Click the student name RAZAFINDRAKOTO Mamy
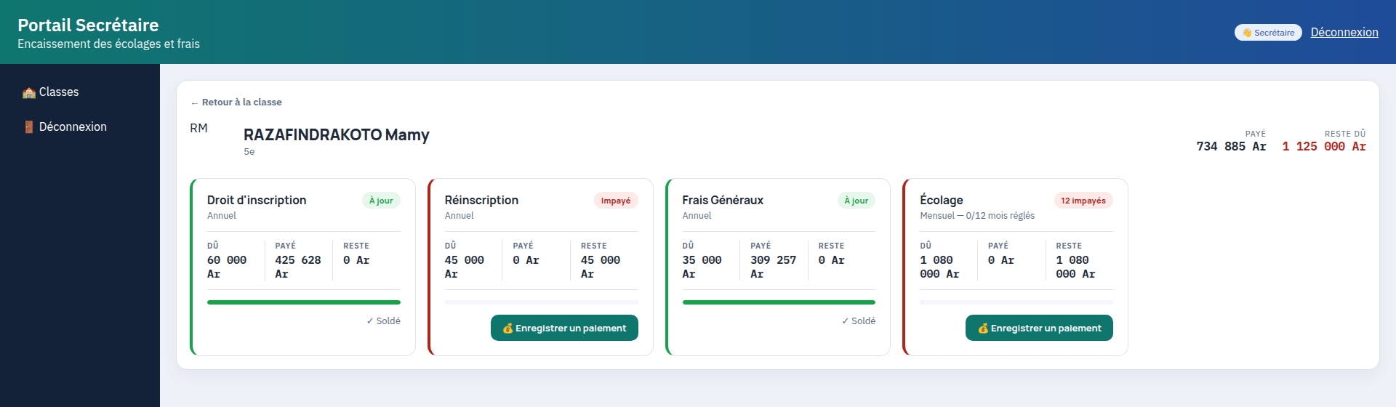1396x407 pixels. (337, 134)
